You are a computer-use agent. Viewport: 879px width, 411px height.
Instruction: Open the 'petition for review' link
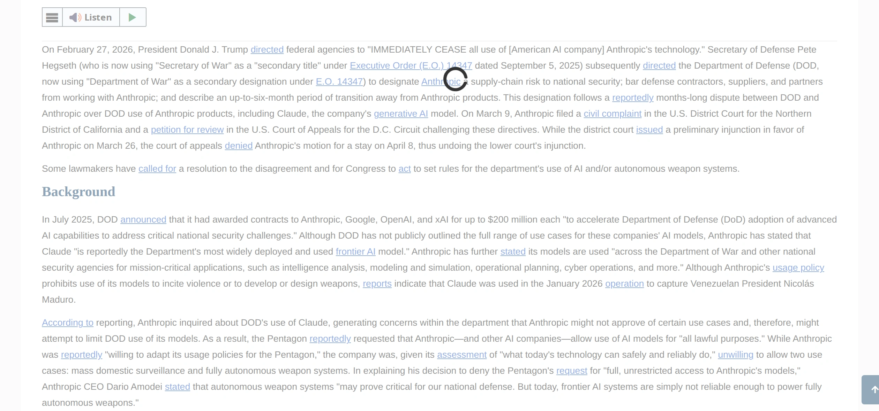point(187,130)
